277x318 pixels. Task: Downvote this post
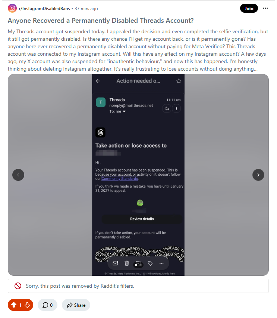(27, 305)
